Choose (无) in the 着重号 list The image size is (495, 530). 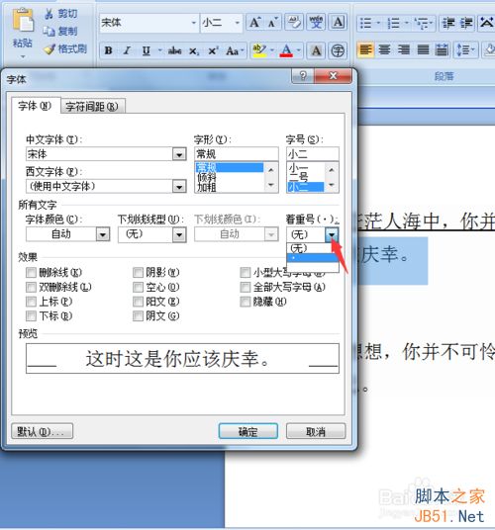pyautogui.click(x=313, y=248)
